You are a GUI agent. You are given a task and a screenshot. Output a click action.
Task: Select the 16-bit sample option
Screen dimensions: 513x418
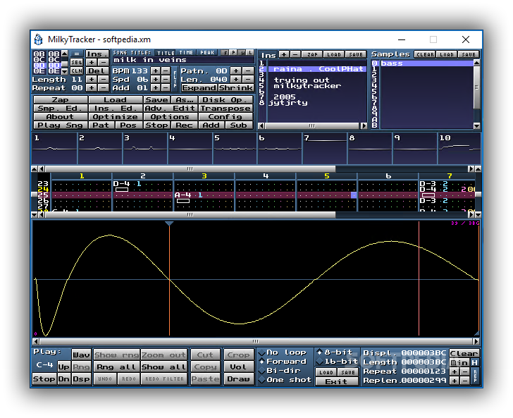[x=338, y=362]
